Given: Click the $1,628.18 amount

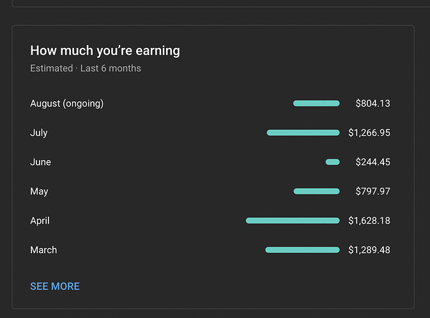Looking at the screenshot, I should pos(369,220).
